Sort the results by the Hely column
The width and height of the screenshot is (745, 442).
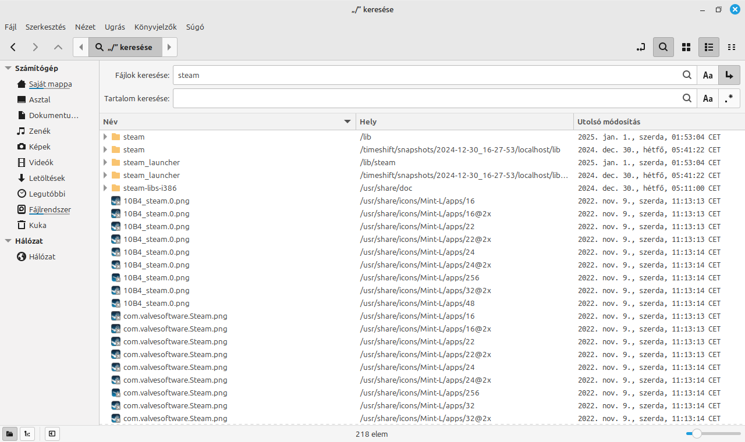(464, 122)
